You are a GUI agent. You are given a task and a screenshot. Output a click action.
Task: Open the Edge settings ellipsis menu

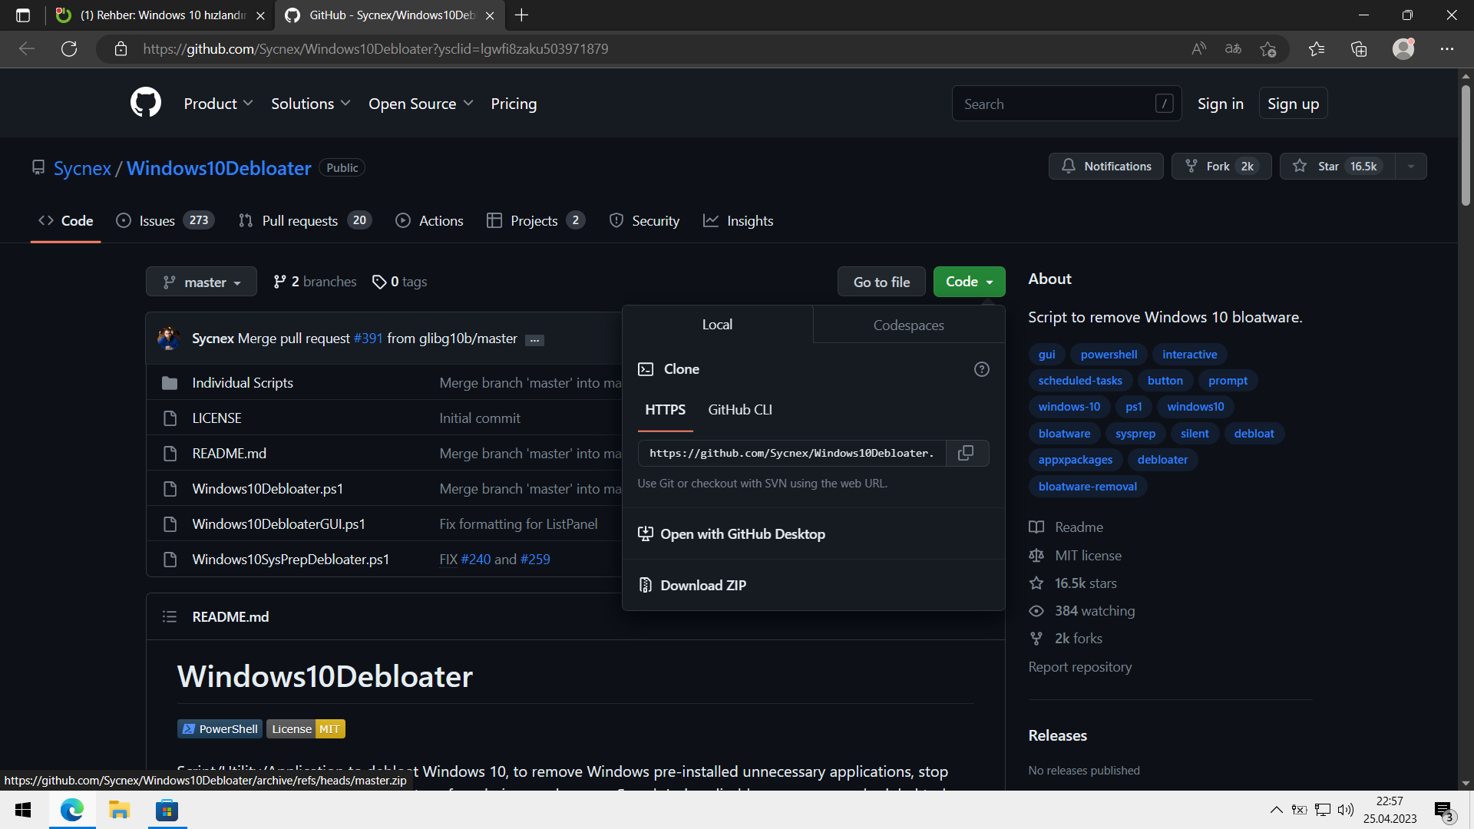1446,49
